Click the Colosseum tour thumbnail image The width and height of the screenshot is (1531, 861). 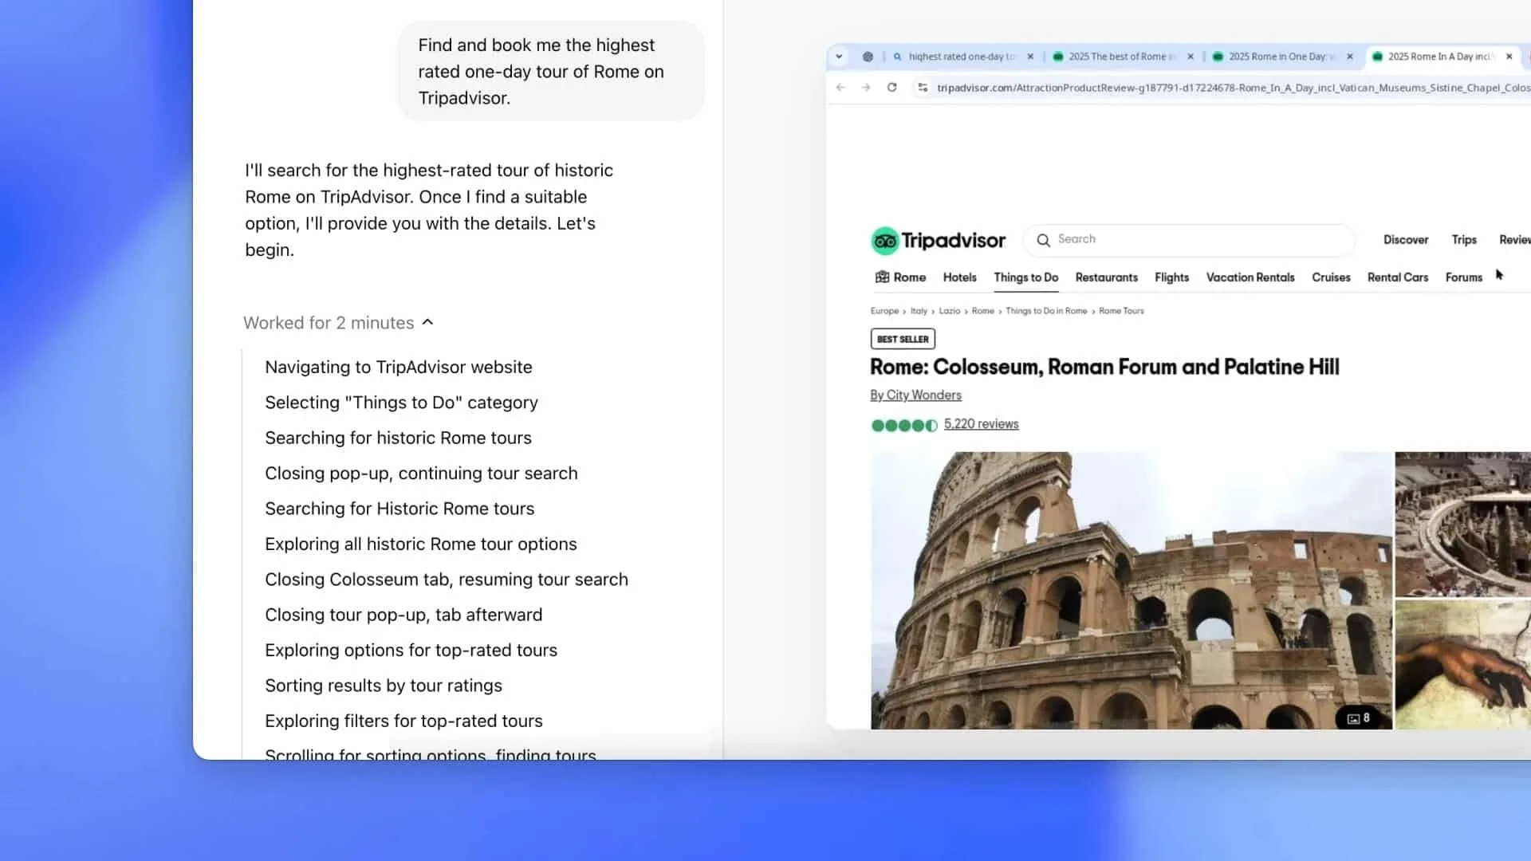(1131, 588)
